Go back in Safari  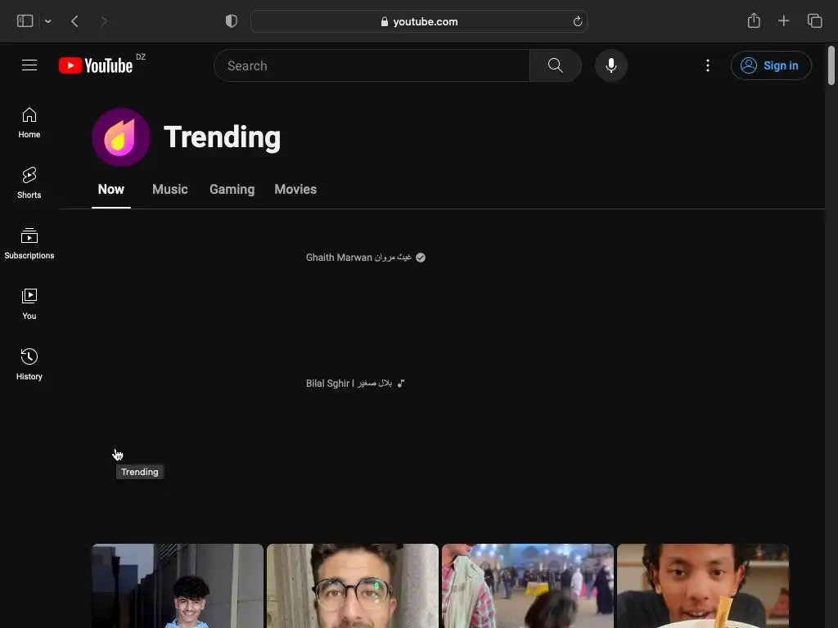coord(74,21)
